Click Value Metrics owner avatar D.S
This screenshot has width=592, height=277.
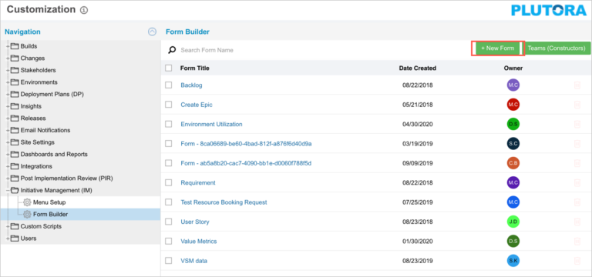[x=513, y=242]
